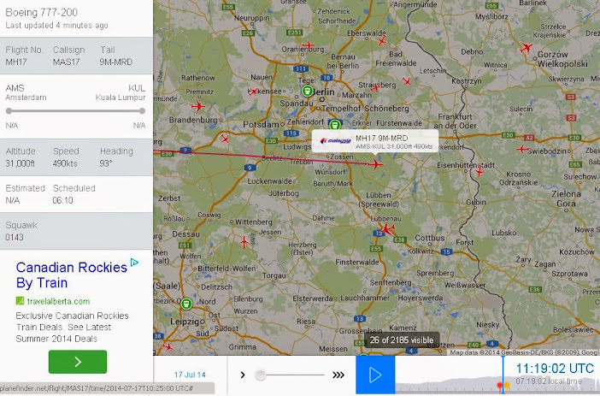This screenshot has width=600, height=396.
Task: Click the fast triple-chevron speed icon
Action: click(338, 375)
